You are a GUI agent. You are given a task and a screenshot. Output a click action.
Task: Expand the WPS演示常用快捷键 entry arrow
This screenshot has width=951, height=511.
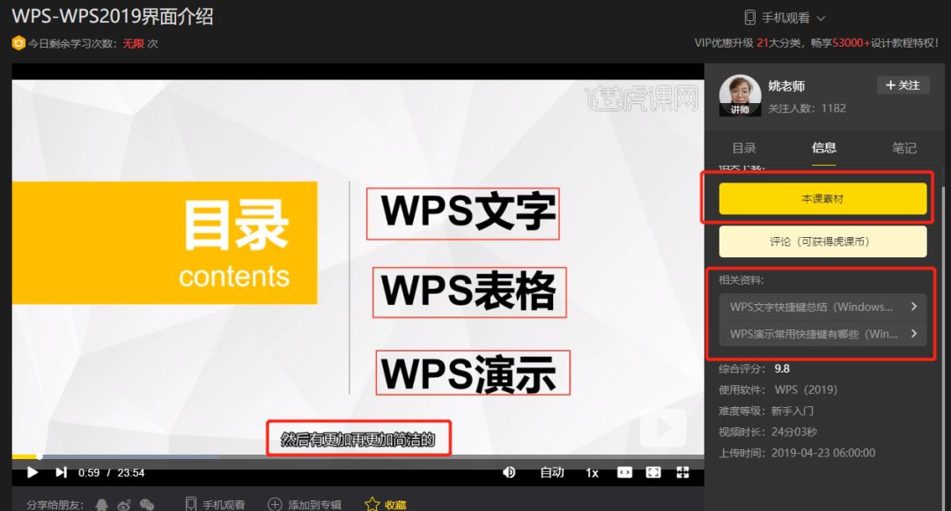[x=914, y=333]
